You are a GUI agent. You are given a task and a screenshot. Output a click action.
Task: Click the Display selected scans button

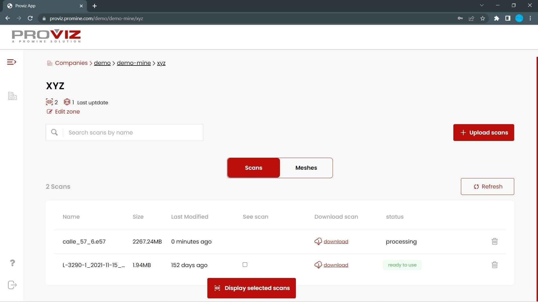[251, 288]
